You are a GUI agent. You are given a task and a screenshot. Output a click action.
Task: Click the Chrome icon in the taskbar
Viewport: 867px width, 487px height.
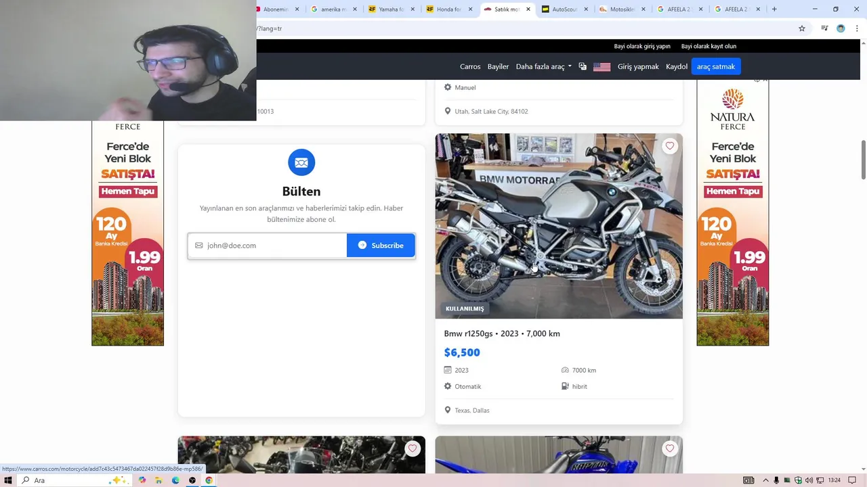tap(209, 480)
